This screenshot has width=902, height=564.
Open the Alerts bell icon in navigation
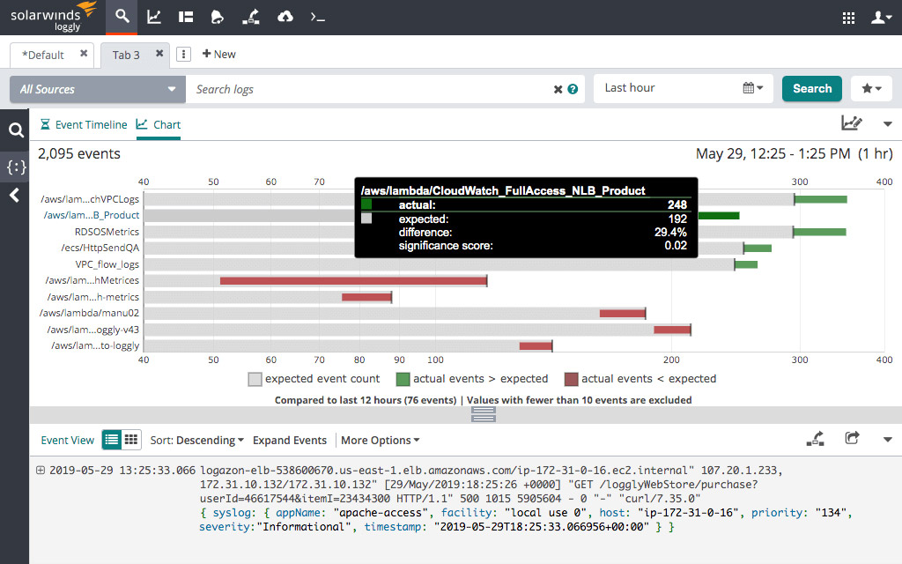218,17
